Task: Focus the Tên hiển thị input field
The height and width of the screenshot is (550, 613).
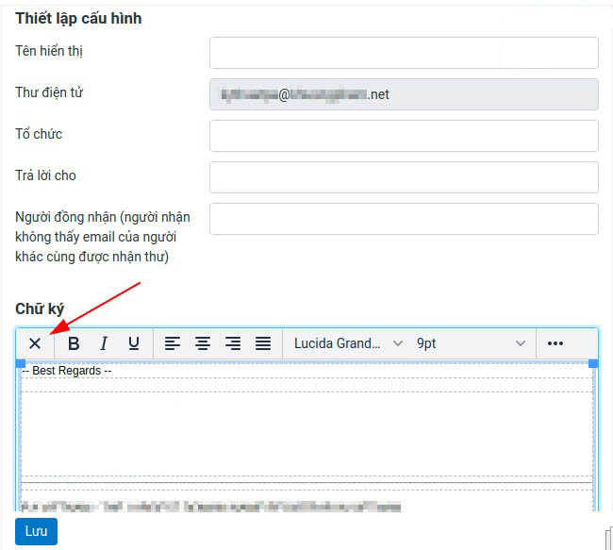Action: point(404,53)
